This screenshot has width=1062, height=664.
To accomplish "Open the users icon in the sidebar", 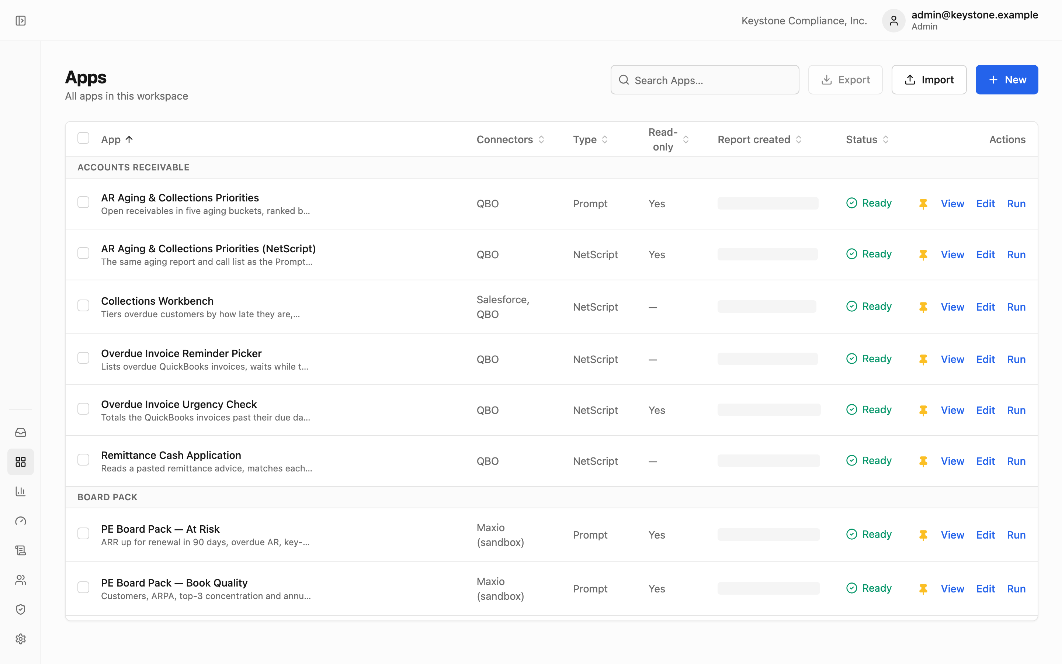I will tap(21, 580).
